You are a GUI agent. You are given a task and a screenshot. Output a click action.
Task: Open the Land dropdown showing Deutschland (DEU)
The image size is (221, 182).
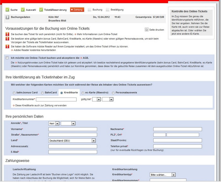72,141
